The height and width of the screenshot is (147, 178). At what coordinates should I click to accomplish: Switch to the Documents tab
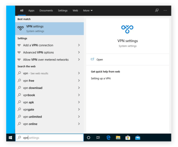coord(46,11)
